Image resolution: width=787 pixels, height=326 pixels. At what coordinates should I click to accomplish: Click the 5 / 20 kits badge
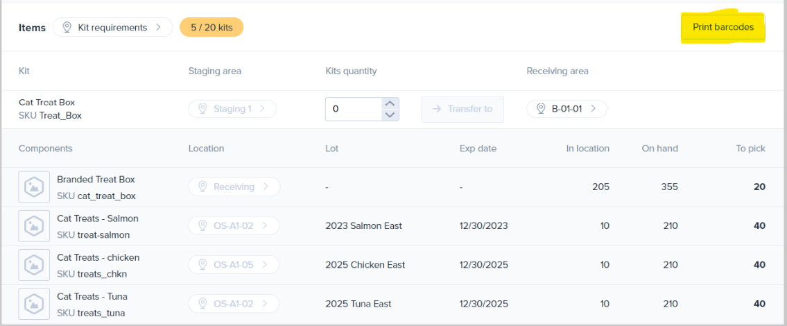211,28
